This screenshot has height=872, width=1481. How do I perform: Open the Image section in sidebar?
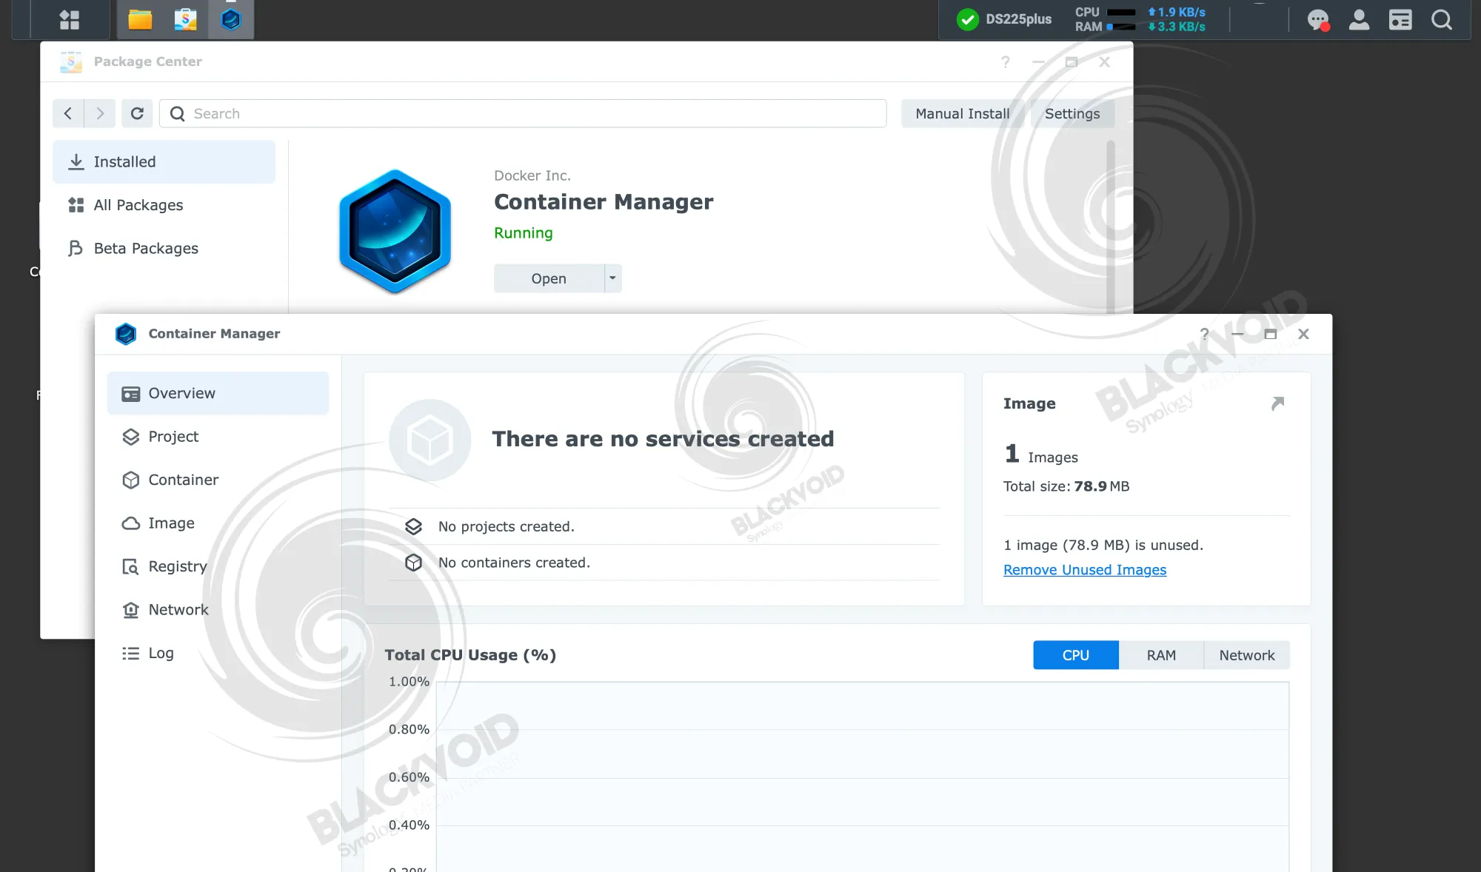click(x=218, y=523)
